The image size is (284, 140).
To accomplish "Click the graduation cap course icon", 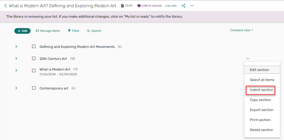I will point(139,5).
